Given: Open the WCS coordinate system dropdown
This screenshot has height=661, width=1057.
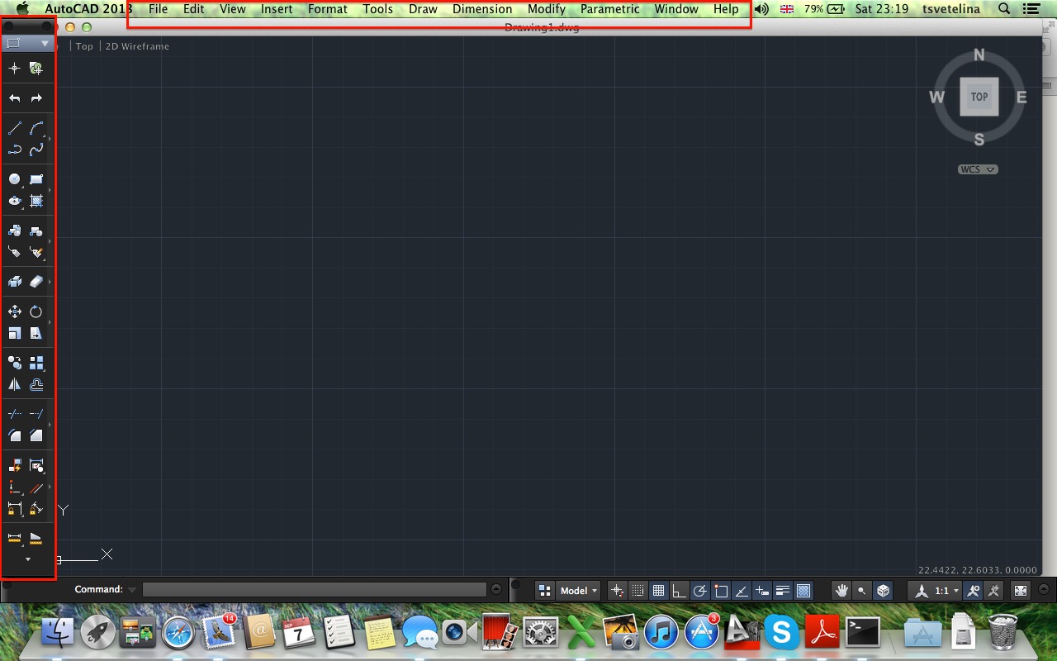Looking at the screenshot, I should 978,169.
